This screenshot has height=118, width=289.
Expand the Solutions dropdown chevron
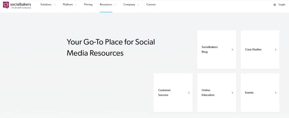pos(54,5)
